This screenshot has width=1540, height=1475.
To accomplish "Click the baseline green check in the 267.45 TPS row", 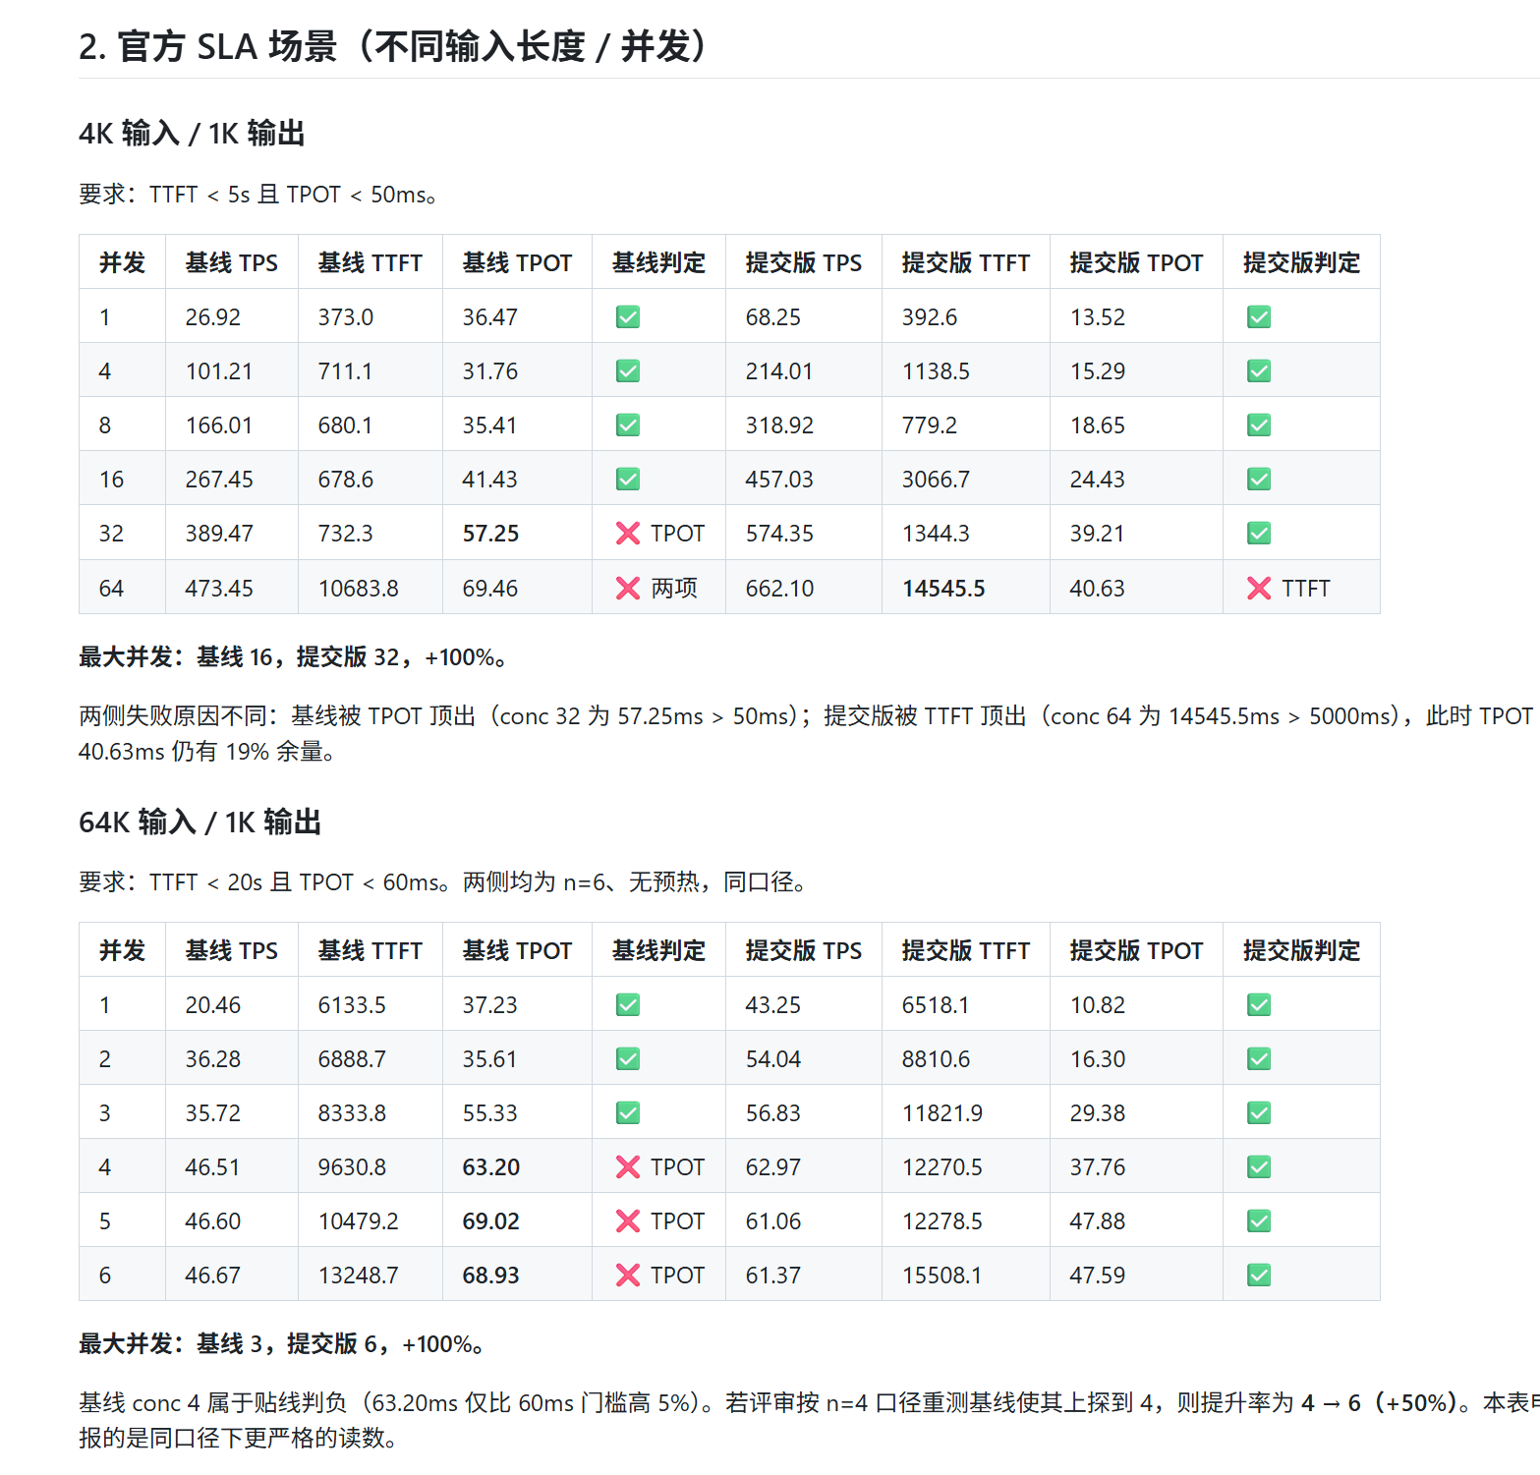I will 628,479.
